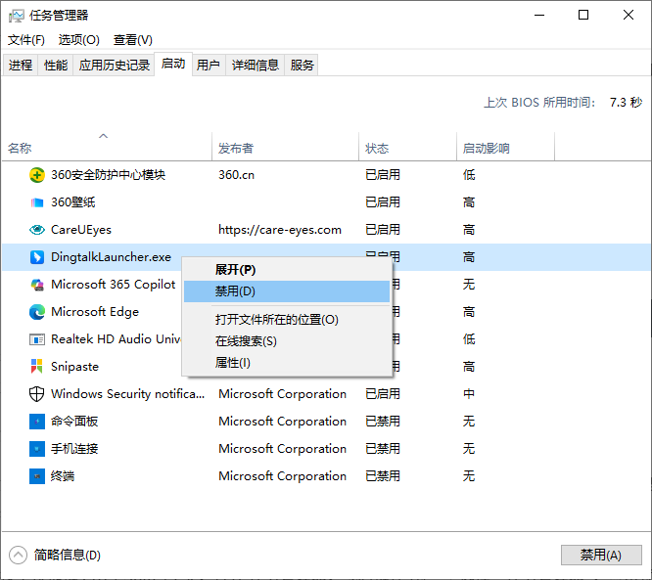This screenshot has height=580, width=652.
Task: Sort by the 发布者 column header
Action: (285, 147)
